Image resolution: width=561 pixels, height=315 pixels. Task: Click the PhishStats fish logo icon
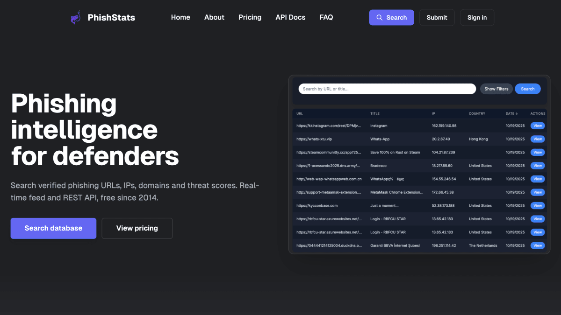tap(75, 18)
